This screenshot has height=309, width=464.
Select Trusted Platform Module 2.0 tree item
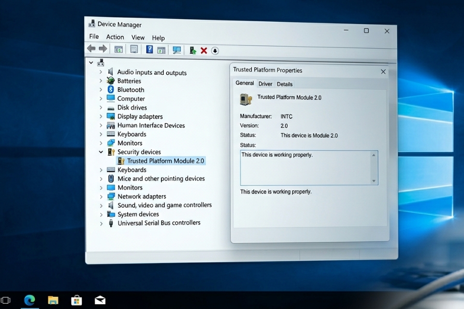click(x=161, y=161)
